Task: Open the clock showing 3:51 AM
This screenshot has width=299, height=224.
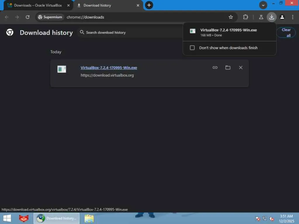Action: click(x=286, y=218)
